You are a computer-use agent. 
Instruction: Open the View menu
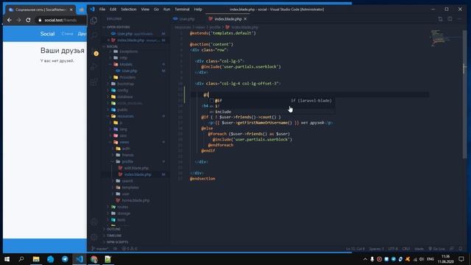(x=145, y=10)
